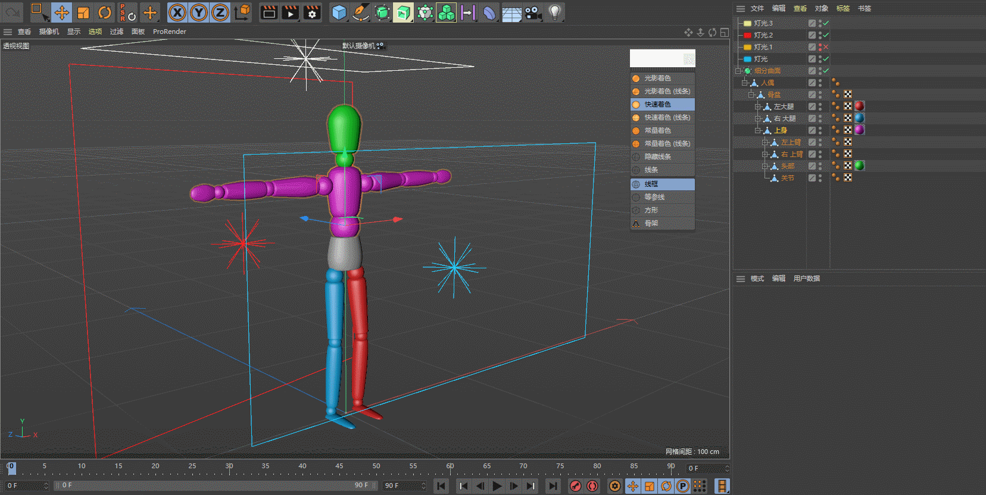Collapse the 上身 tree node
Screen dimensions: 986x495
(758, 130)
